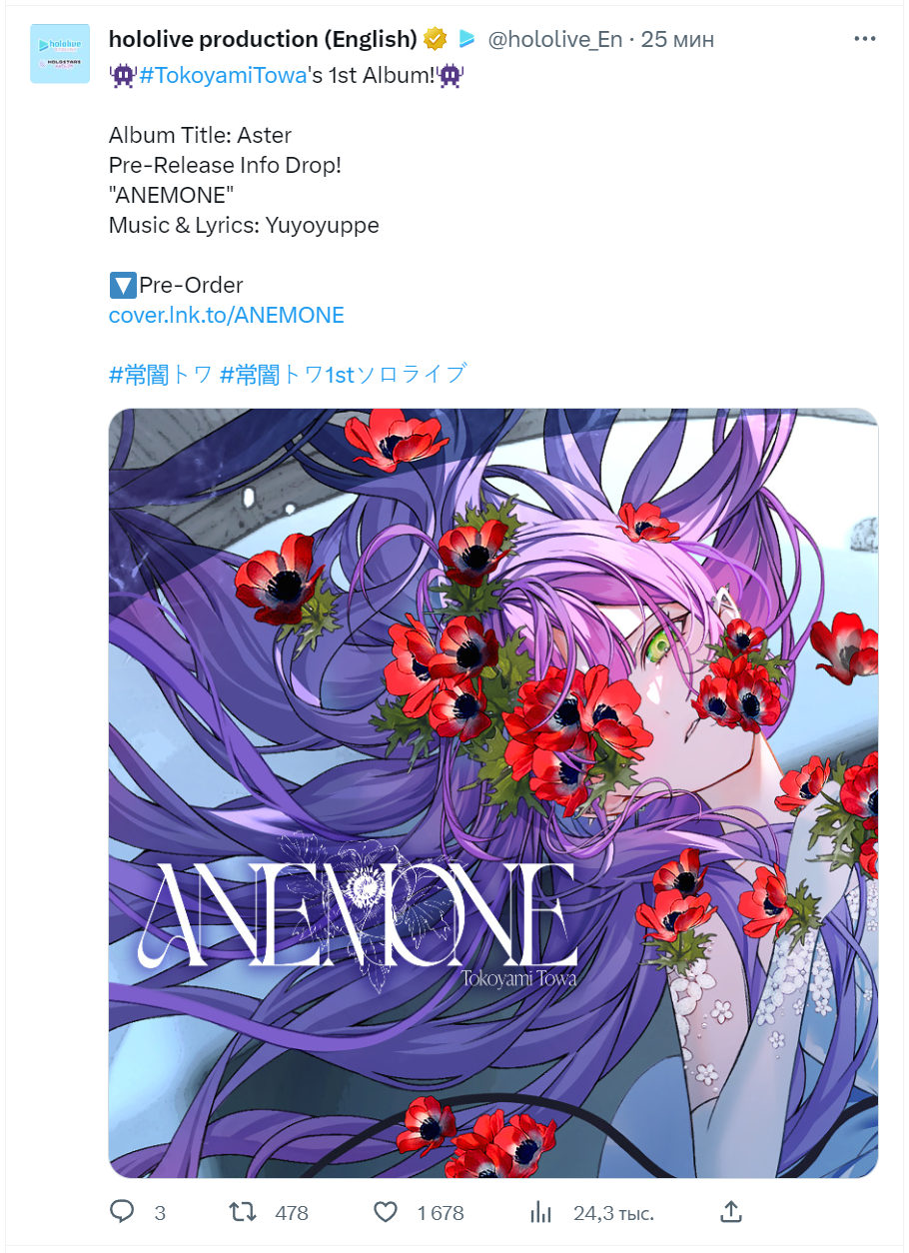Click the gold verified badge

[435, 39]
